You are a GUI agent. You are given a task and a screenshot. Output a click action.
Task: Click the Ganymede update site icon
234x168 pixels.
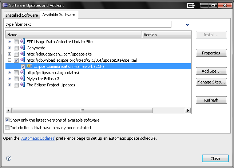click(23, 48)
